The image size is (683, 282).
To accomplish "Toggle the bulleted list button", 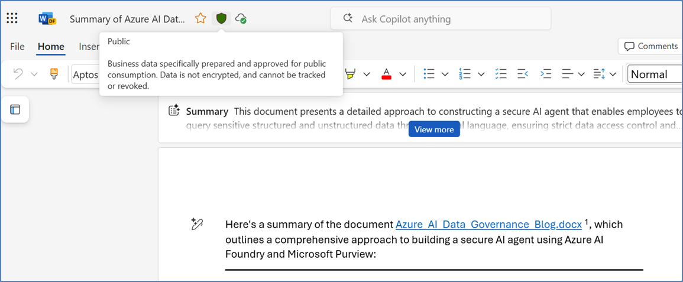I will 429,74.
